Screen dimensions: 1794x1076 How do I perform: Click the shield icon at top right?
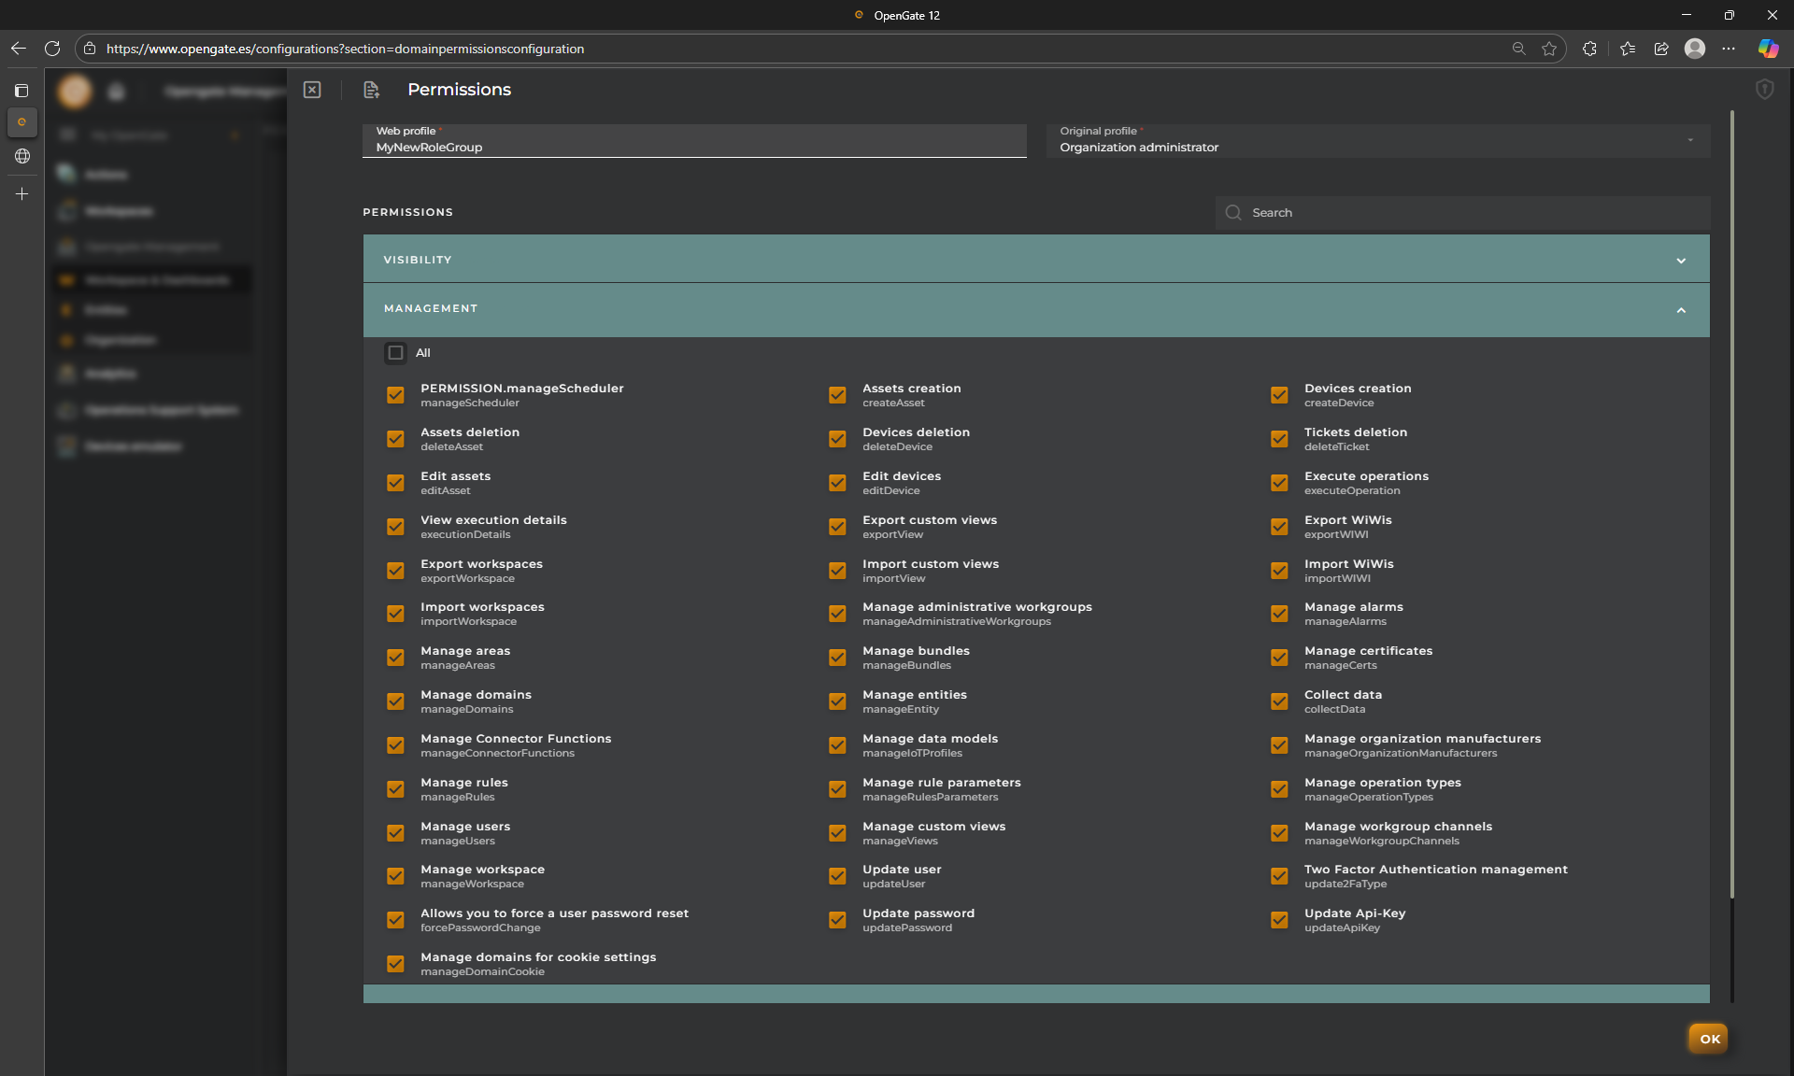[1764, 90]
